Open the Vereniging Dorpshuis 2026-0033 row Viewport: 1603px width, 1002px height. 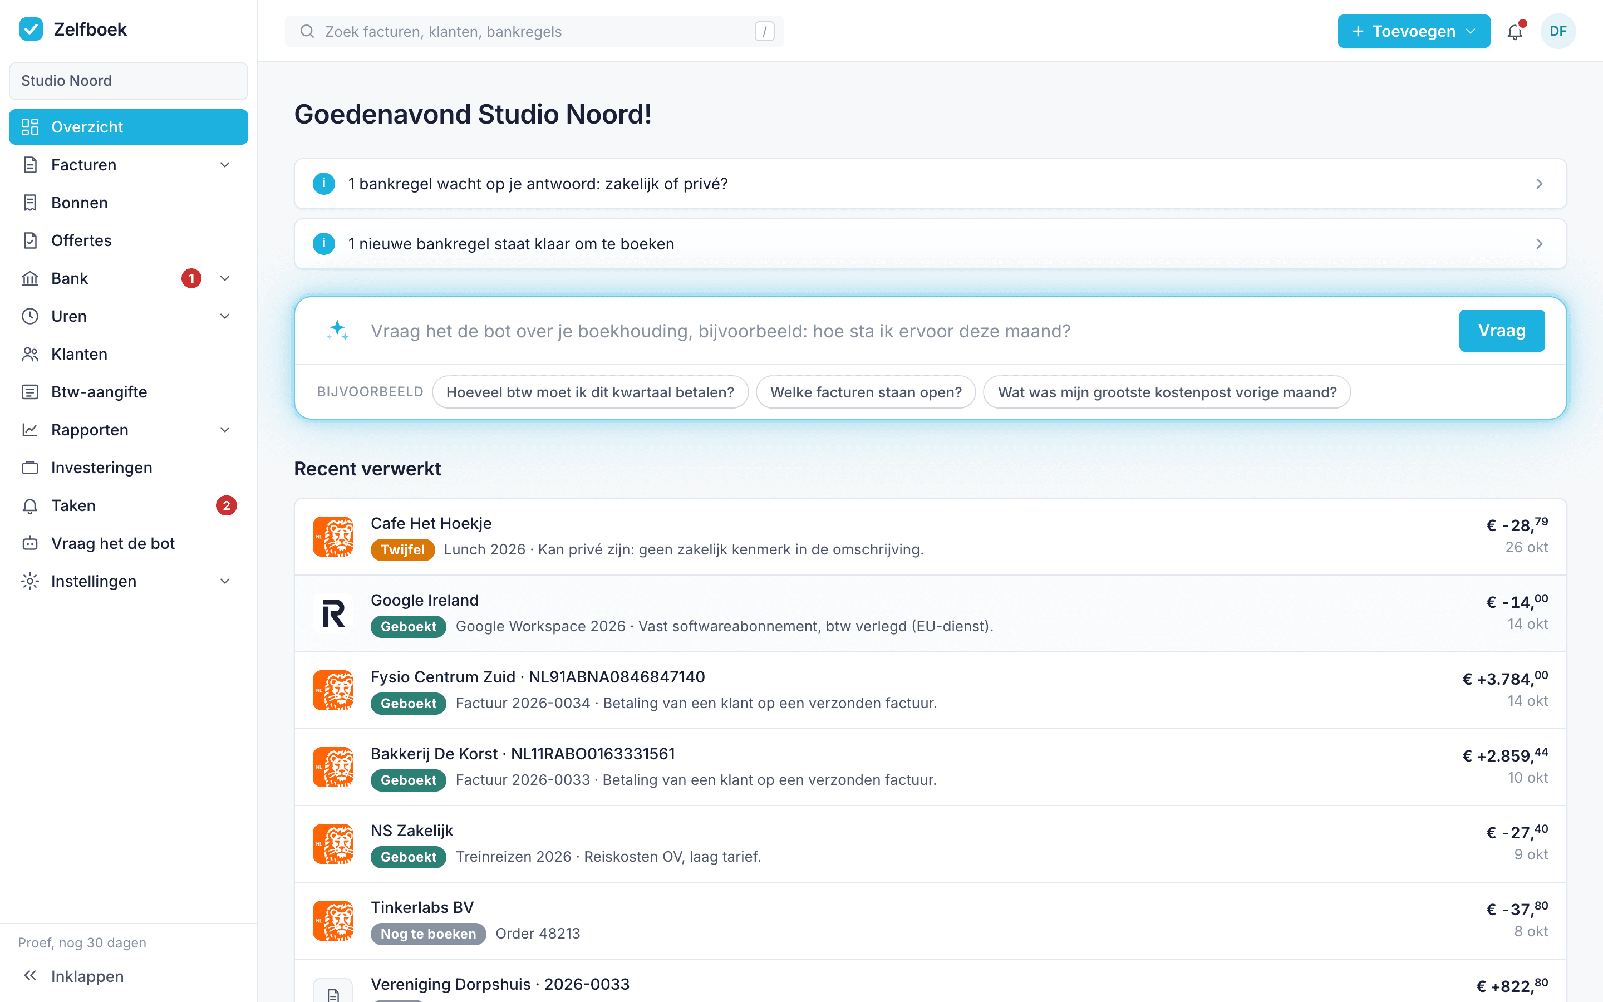tap(930, 981)
